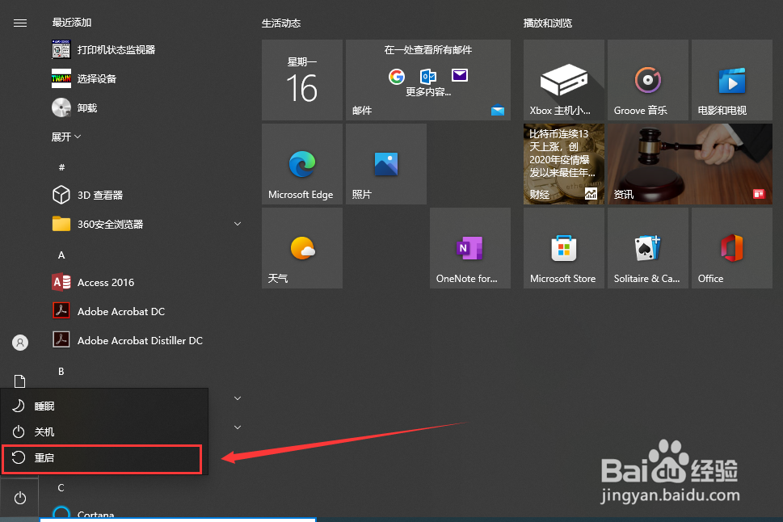
Task: Click the hamburger menu icon
Action: [x=20, y=23]
